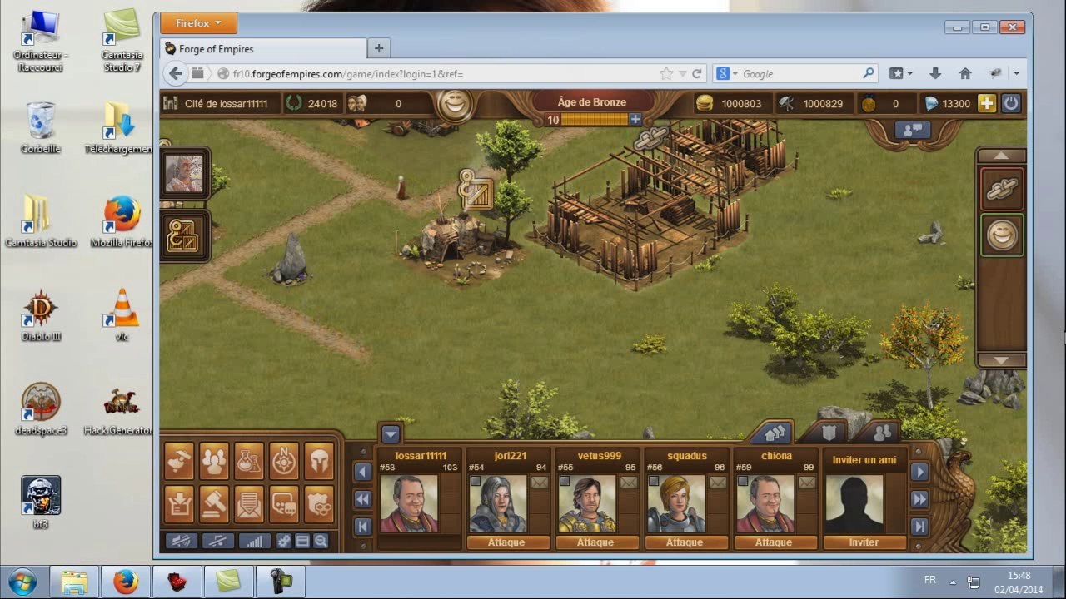Image resolution: width=1066 pixels, height=599 pixels.
Task: Click the signal bars graphics quality icon
Action: (x=255, y=541)
